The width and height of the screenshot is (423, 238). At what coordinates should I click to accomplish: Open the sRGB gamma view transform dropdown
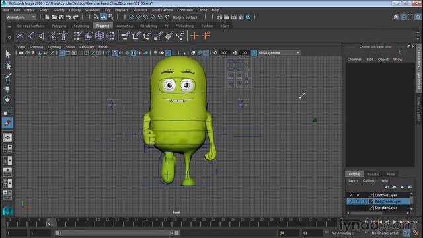point(279,53)
